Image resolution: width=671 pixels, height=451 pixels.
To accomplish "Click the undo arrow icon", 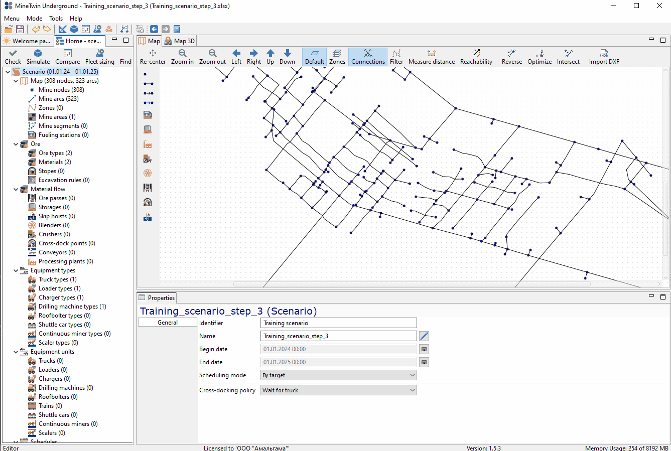I will pyautogui.click(x=36, y=29).
